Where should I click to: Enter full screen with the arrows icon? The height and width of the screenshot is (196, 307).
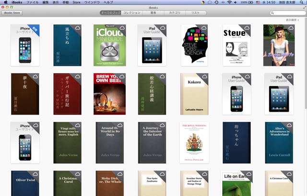coord(305,8)
